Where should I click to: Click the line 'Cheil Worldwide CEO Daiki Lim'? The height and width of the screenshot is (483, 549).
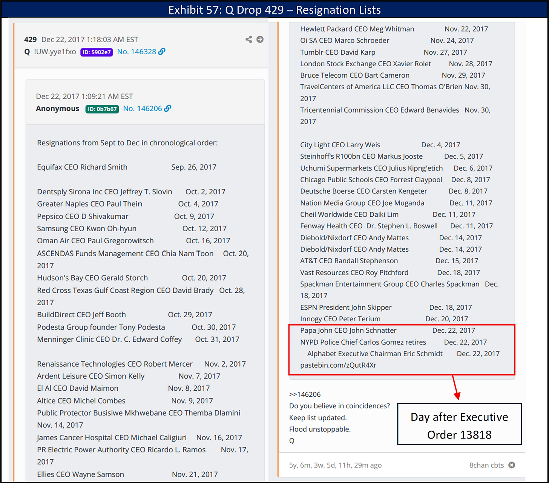point(349,214)
